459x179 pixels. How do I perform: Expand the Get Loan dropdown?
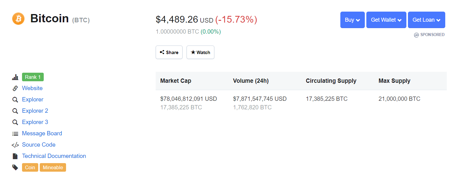(427, 20)
